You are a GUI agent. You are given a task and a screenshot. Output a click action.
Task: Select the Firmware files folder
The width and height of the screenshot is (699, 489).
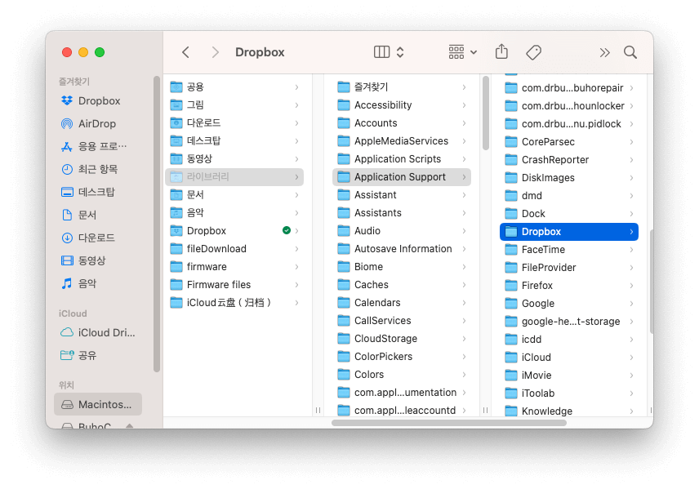click(x=234, y=284)
